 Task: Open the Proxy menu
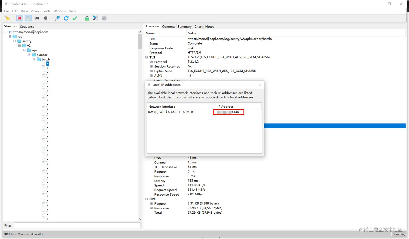coord(35,11)
